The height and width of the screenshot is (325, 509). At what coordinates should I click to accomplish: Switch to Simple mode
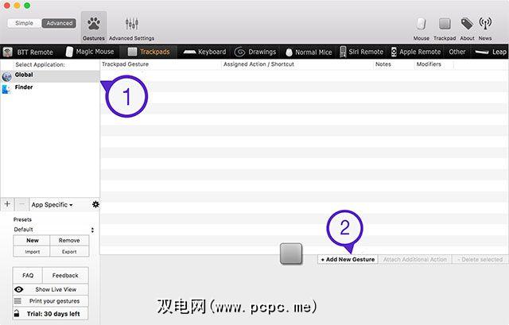25,23
